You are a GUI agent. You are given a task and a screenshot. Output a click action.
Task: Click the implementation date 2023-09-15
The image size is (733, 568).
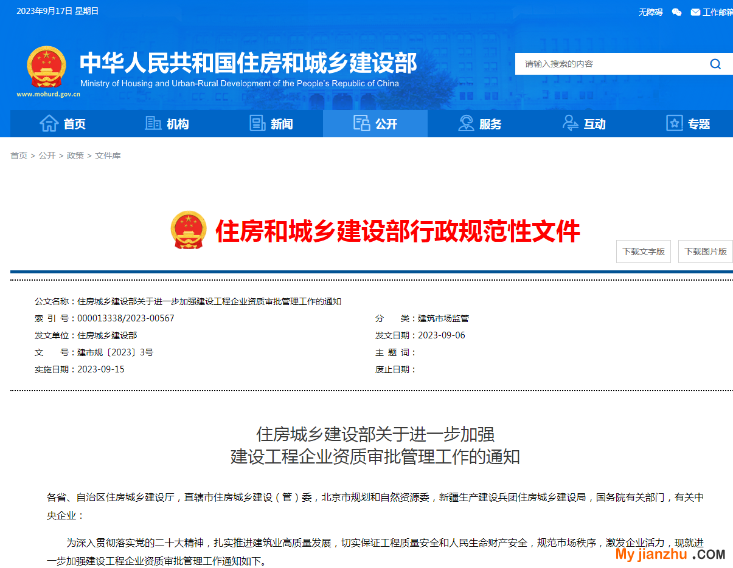(101, 369)
